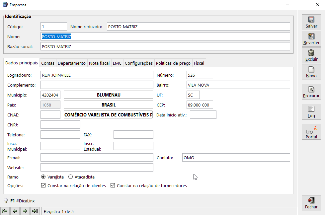Click the BLUMENAU municipality name box
This screenshot has width=325, height=215.
click(109, 95)
